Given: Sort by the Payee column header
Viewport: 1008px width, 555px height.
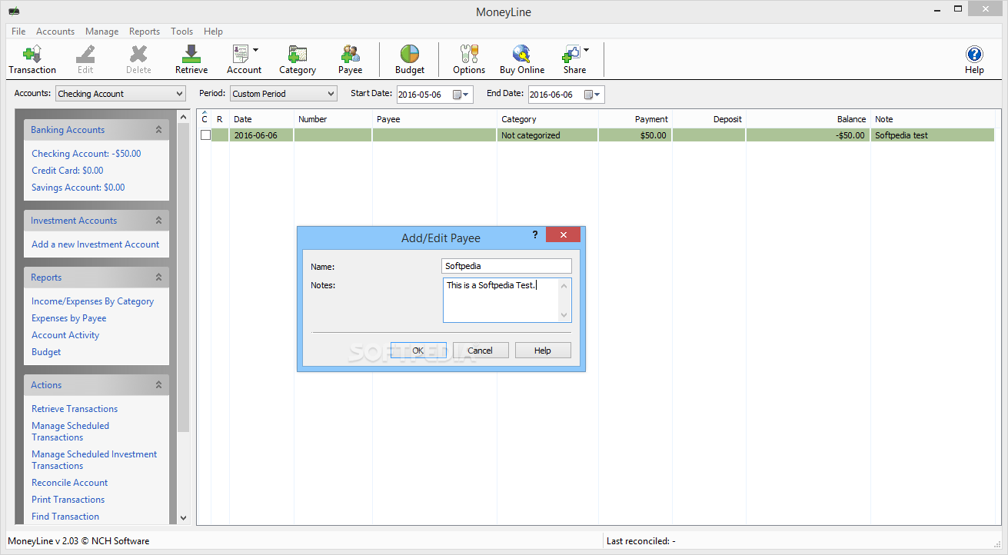Looking at the screenshot, I should [x=434, y=119].
